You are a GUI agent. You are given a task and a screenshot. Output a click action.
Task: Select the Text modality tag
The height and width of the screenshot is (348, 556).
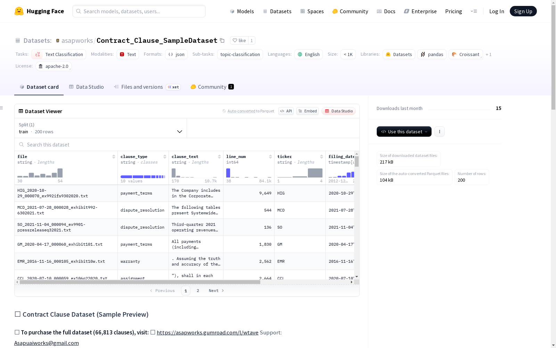tap(128, 54)
